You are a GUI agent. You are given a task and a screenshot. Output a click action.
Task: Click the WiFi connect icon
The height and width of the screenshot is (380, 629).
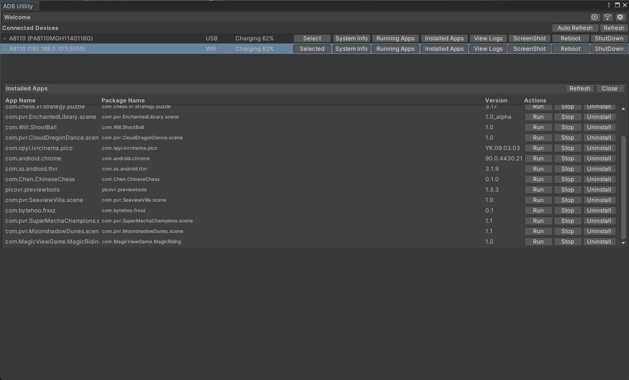(608, 17)
